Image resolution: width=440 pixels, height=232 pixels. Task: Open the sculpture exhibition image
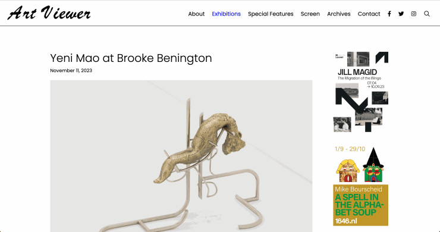click(181, 156)
